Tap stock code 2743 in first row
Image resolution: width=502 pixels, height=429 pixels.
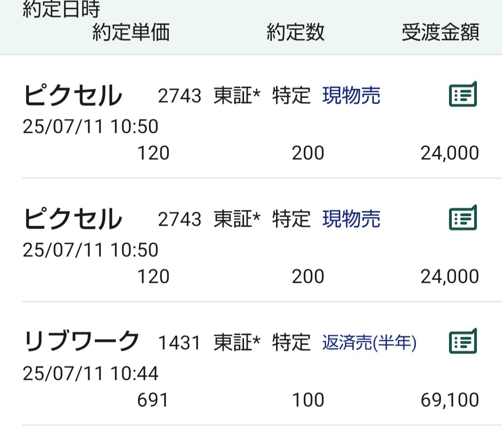[x=179, y=96]
